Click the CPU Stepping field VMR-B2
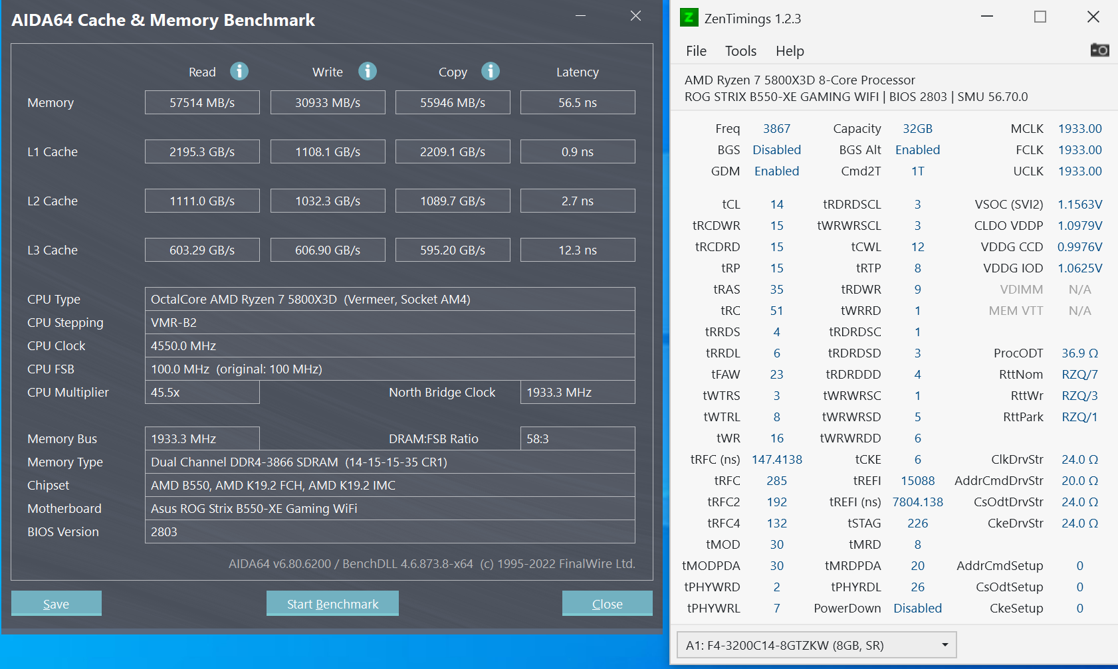The width and height of the screenshot is (1118, 669). click(390, 322)
